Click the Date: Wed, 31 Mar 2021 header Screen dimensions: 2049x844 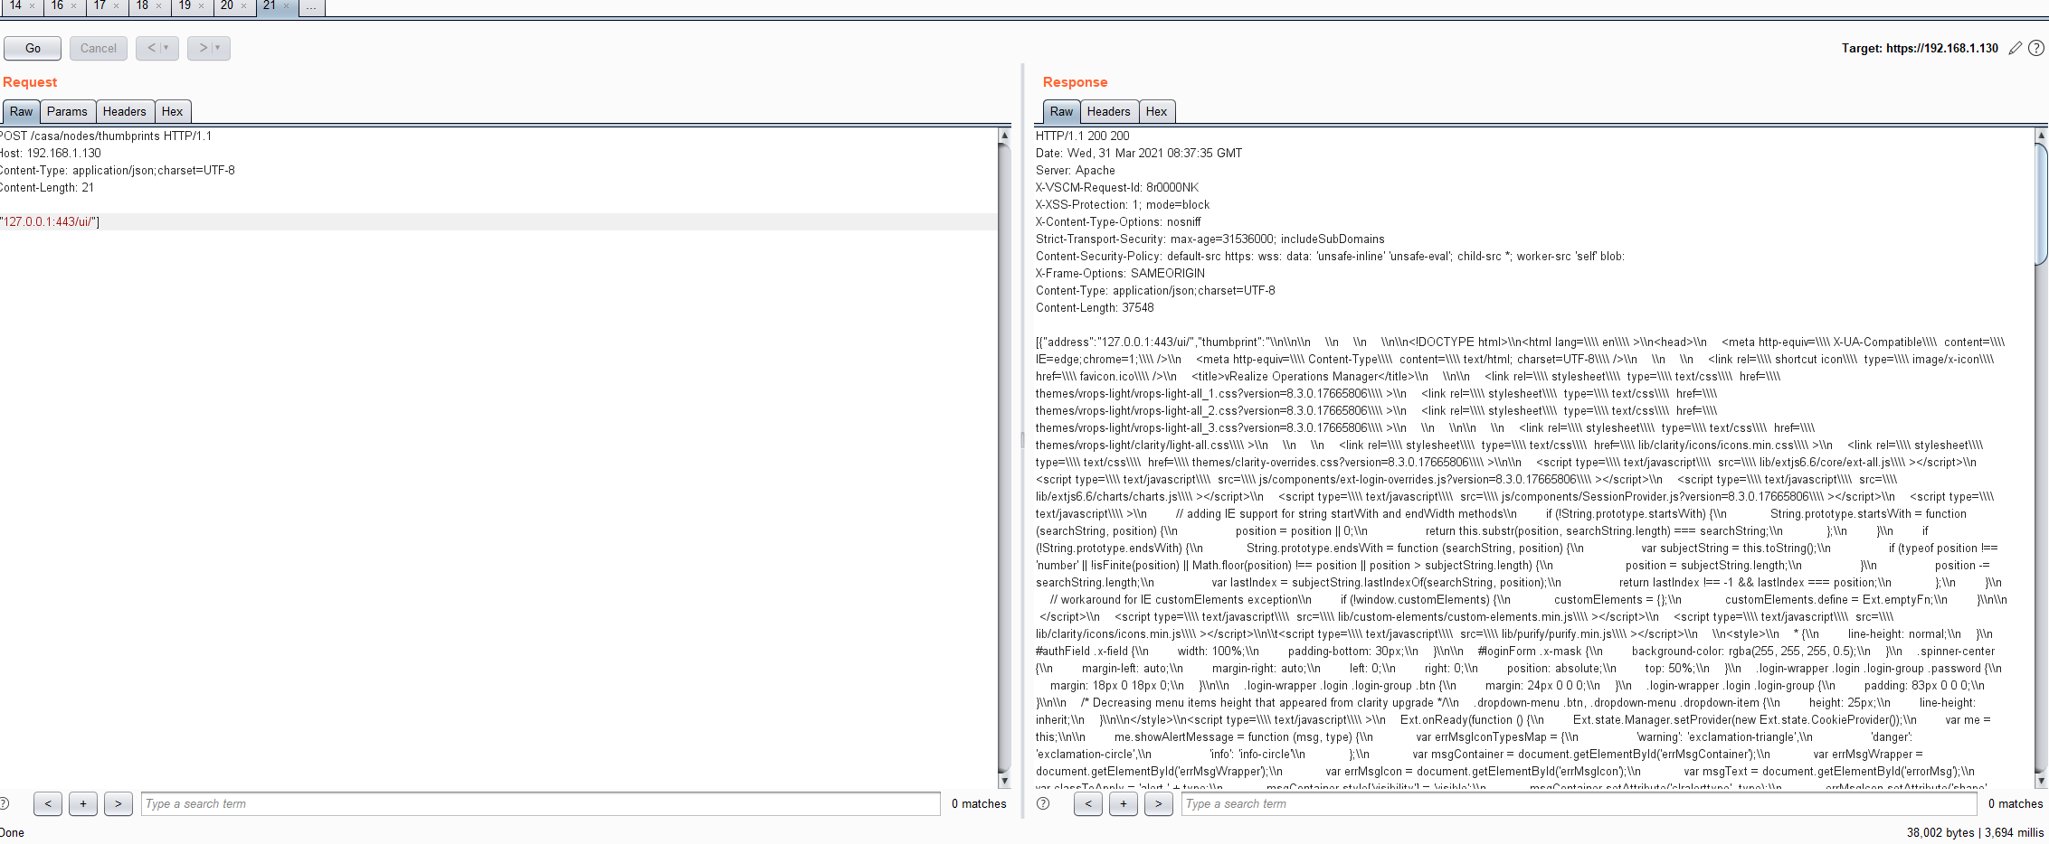1139,154
